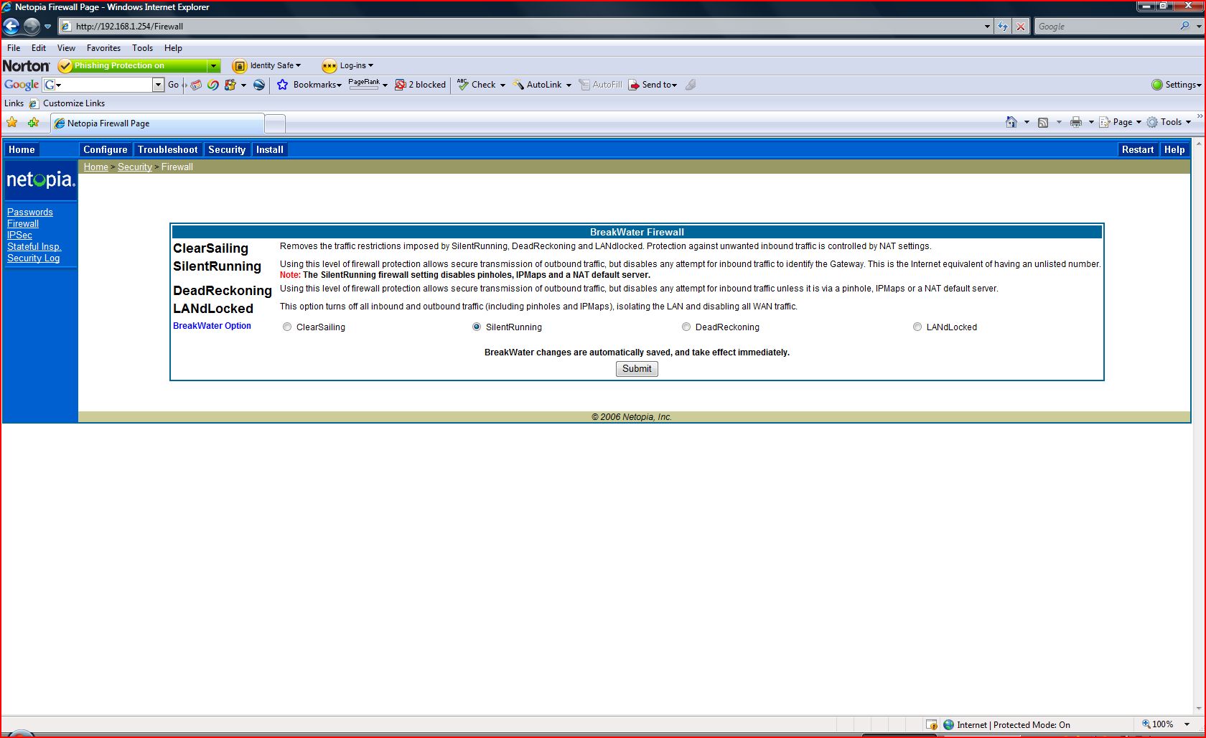Open the zoom level 100% dropdown
Image resolution: width=1206 pixels, height=738 pixels.
[x=1187, y=724]
